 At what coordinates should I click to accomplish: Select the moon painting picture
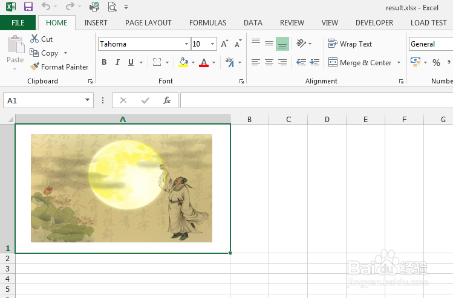[122, 188]
